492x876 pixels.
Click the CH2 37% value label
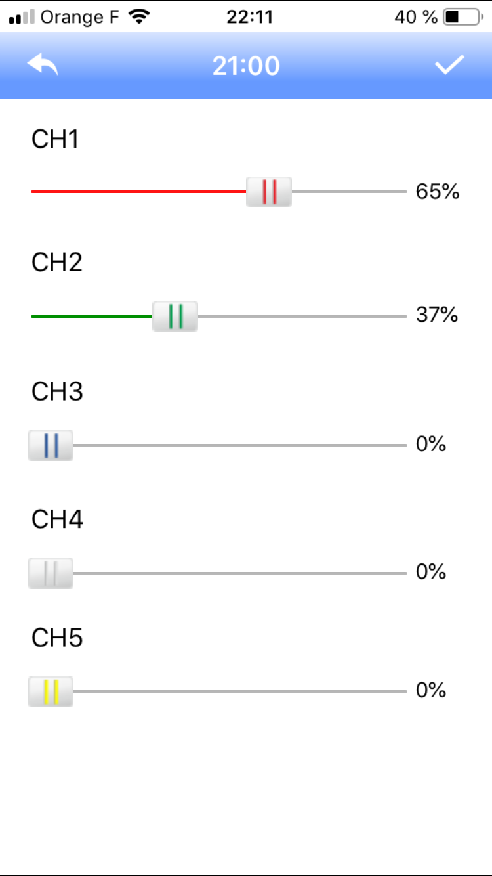click(437, 315)
